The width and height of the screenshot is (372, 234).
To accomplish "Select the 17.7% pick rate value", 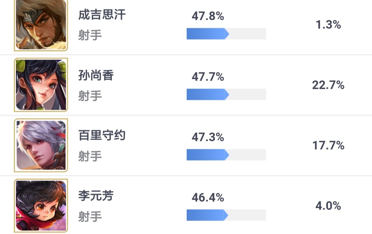I will tap(328, 145).
